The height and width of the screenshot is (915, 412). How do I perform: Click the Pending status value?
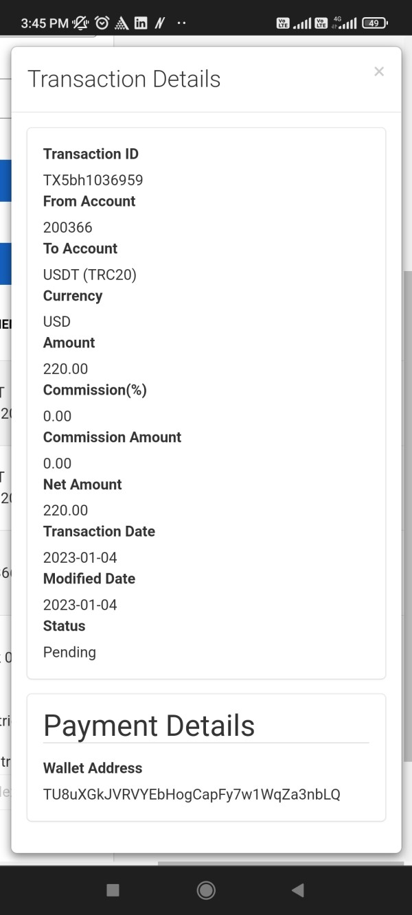(69, 652)
